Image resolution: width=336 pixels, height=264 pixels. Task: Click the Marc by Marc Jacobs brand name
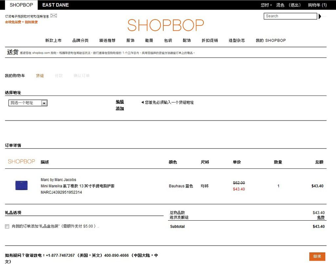[58, 180]
